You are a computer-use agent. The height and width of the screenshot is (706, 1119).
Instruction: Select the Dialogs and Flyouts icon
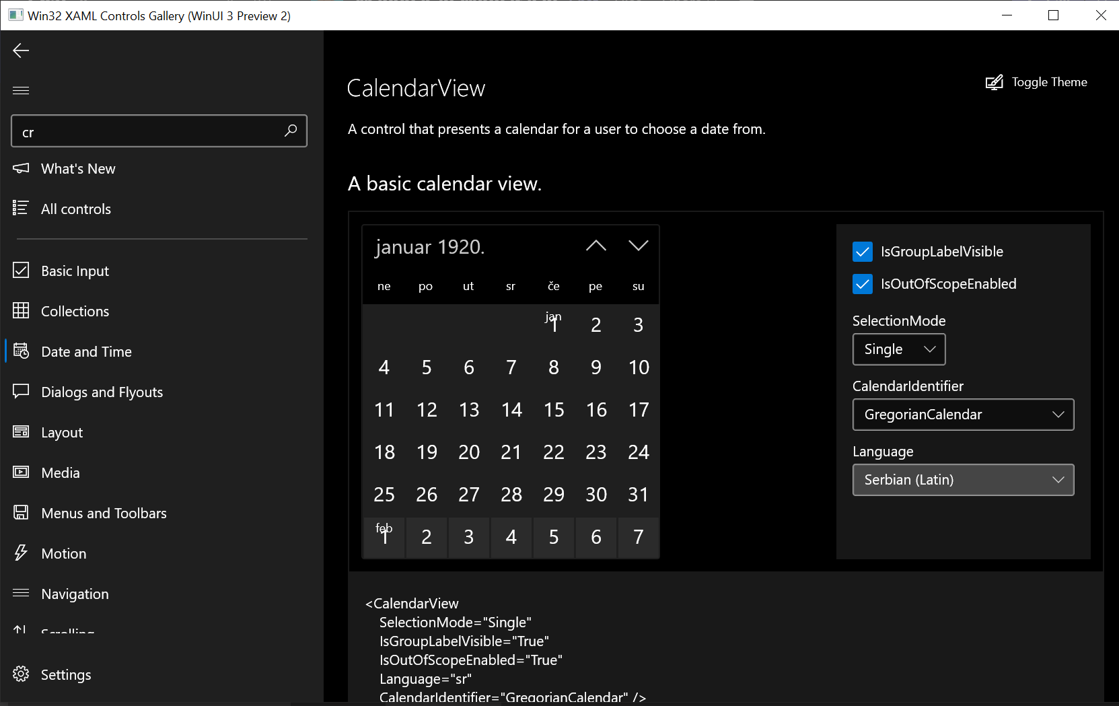[x=21, y=391]
